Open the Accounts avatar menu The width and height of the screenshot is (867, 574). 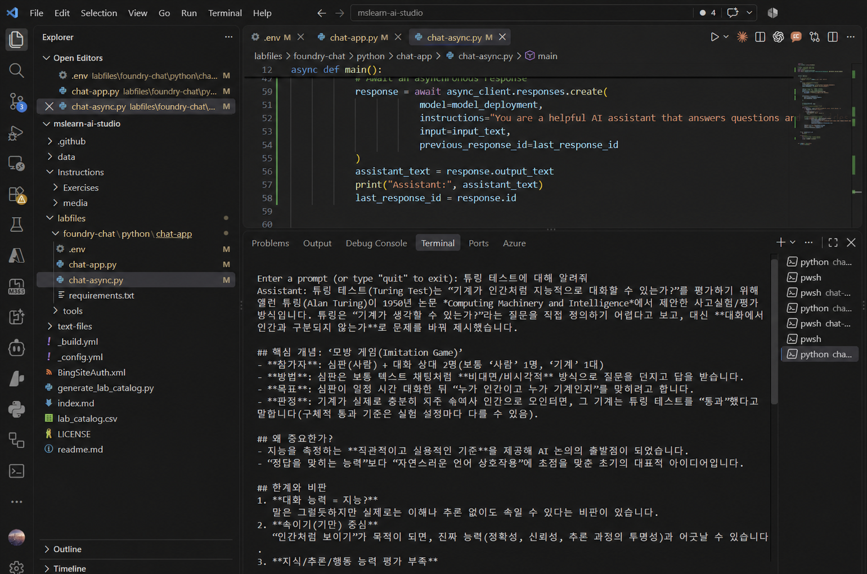pyautogui.click(x=16, y=537)
